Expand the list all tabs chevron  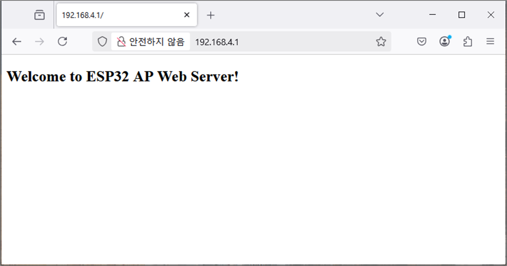point(380,15)
